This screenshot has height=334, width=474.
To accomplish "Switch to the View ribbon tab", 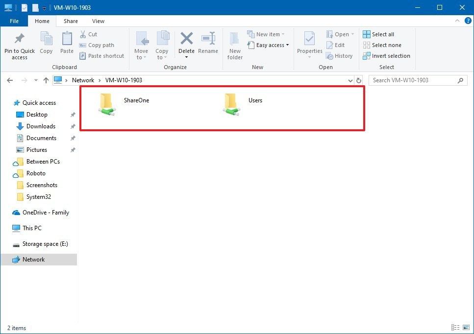I will click(x=98, y=21).
